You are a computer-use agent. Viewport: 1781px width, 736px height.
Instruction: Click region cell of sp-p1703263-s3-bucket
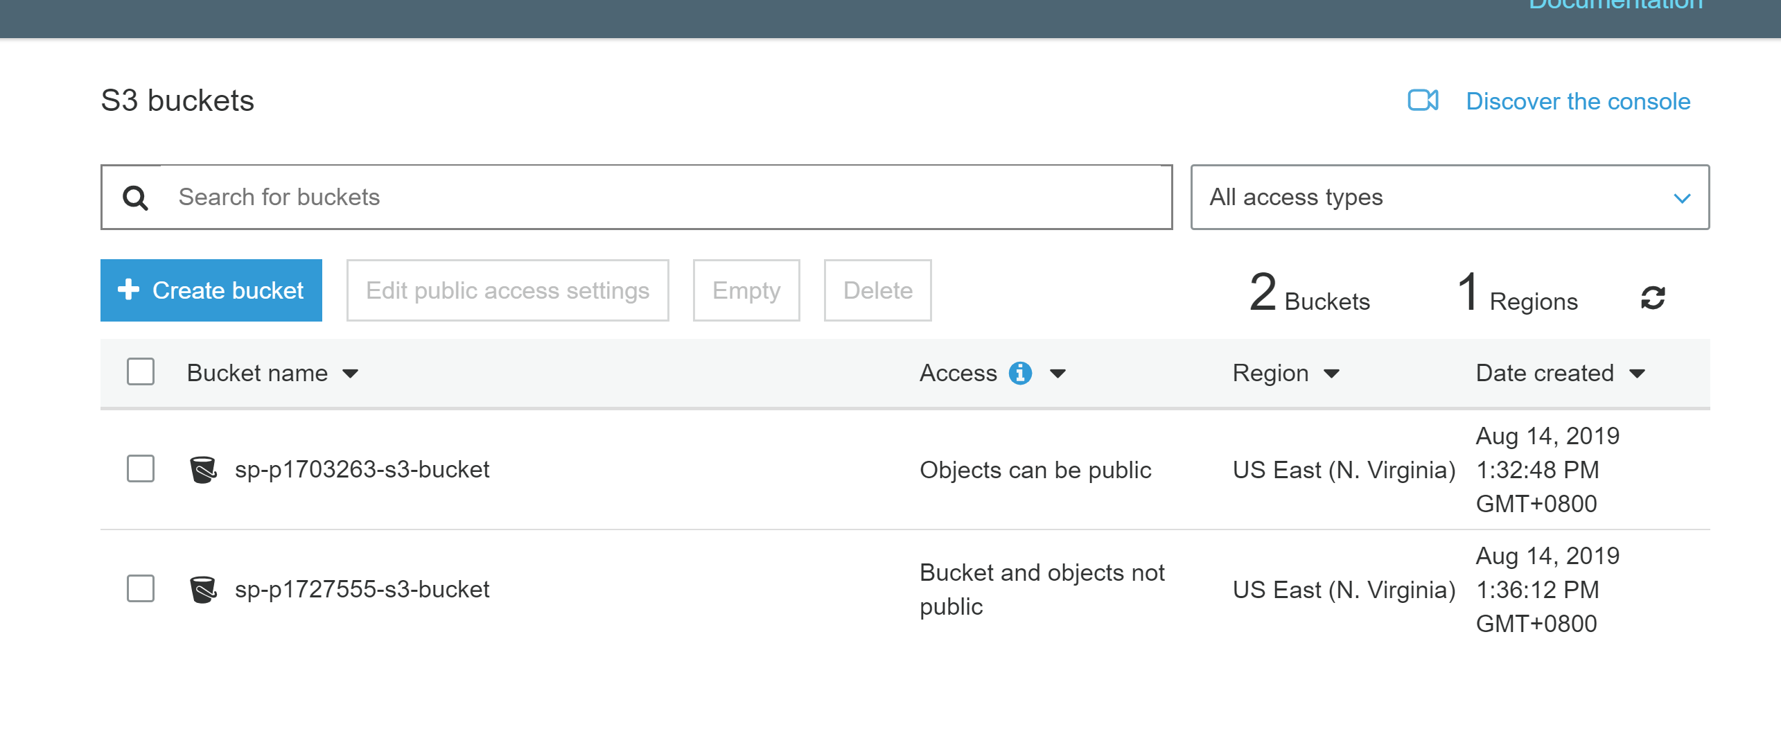(1344, 470)
